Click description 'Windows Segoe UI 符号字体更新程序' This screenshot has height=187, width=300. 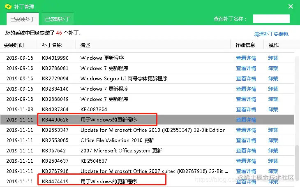pyautogui.click(x=124, y=79)
